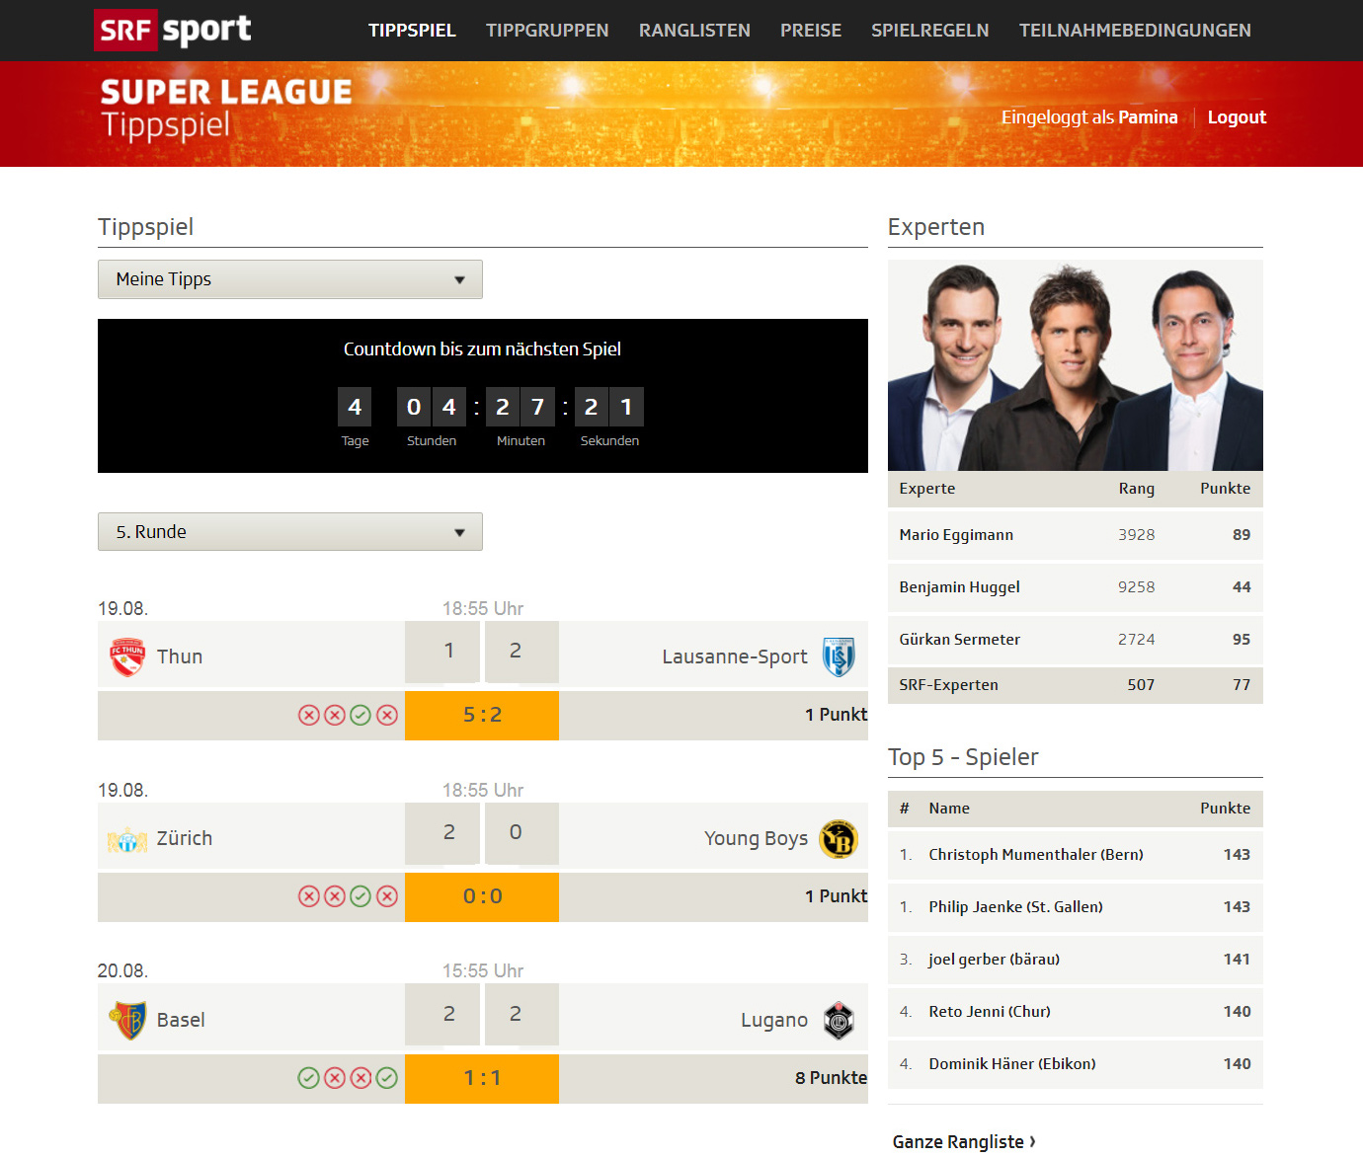Select PREISE in the navigation bar
This screenshot has width=1363, height=1158.
coord(811,31)
